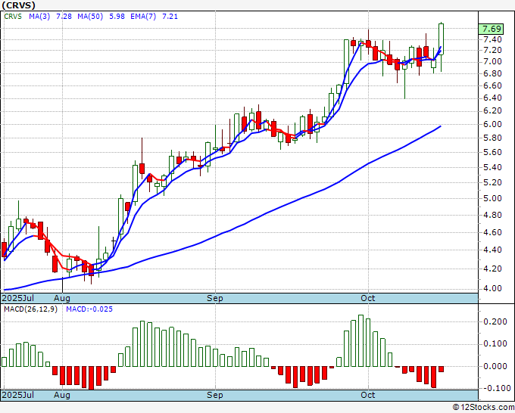Click the 0.200 MACD axis label
515x413 pixels.
click(x=495, y=321)
